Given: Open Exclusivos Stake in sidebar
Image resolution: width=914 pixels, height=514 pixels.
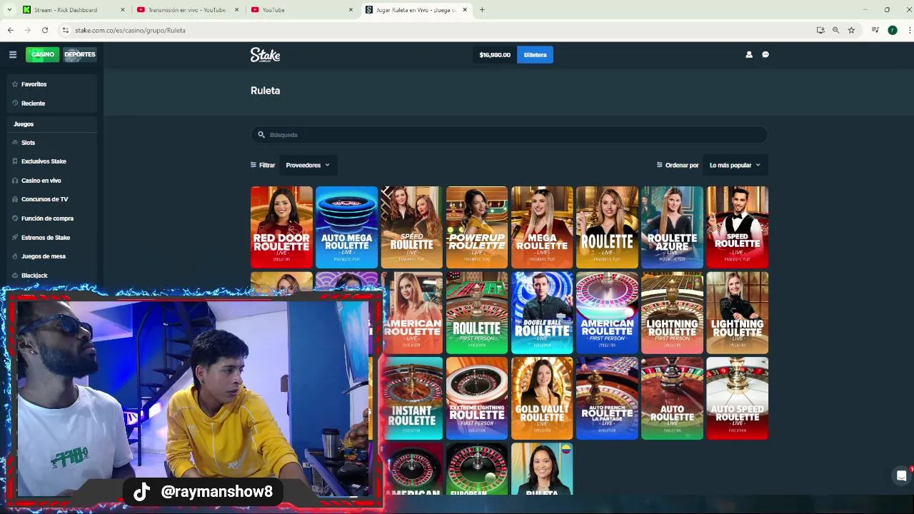Looking at the screenshot, I should pyautogui.click(x=44, y=161).
